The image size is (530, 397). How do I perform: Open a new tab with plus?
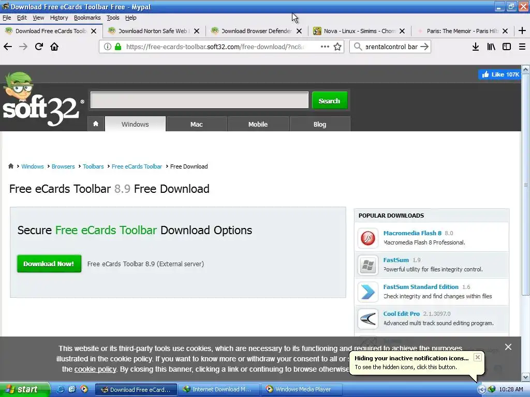[522, 30]
